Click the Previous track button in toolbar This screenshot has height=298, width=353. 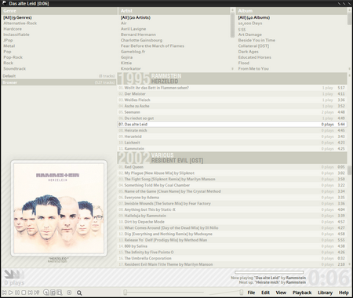[4, 293]
